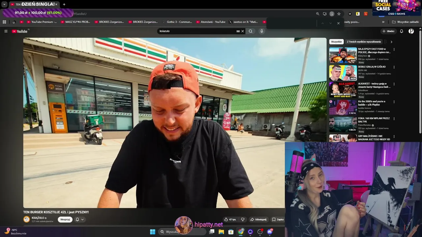Go to next find result arrow
The width and height of the screenshot is (422, 237).
coord(330,23)
